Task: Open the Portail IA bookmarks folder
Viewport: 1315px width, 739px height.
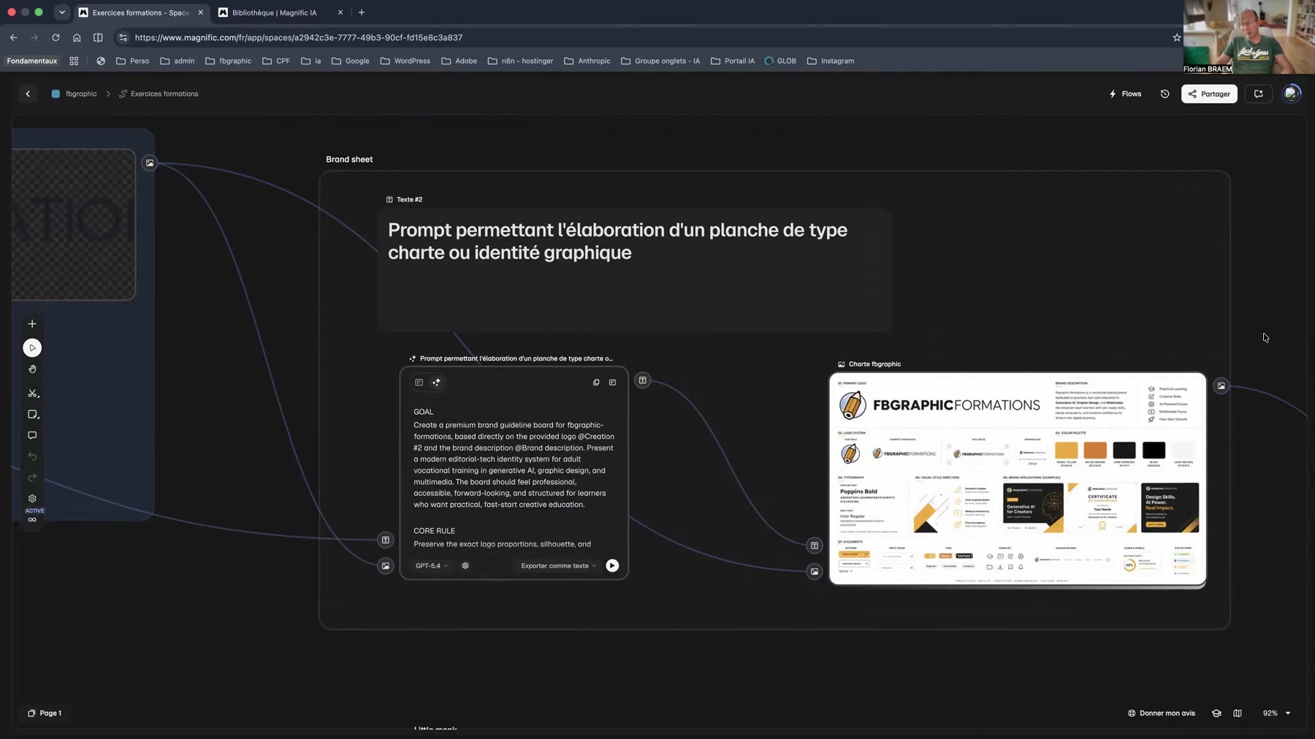Action: click(733, 61)
